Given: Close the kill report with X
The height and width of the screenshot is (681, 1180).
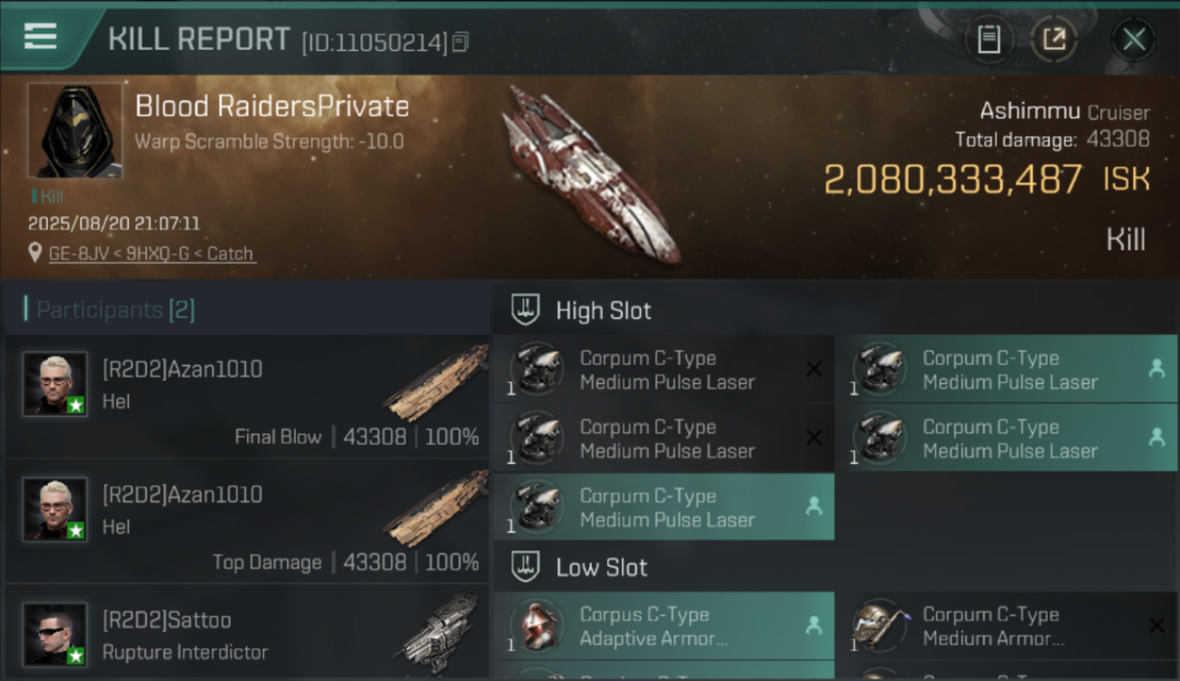Looking at the screenshot, I should click(1134, 39).
